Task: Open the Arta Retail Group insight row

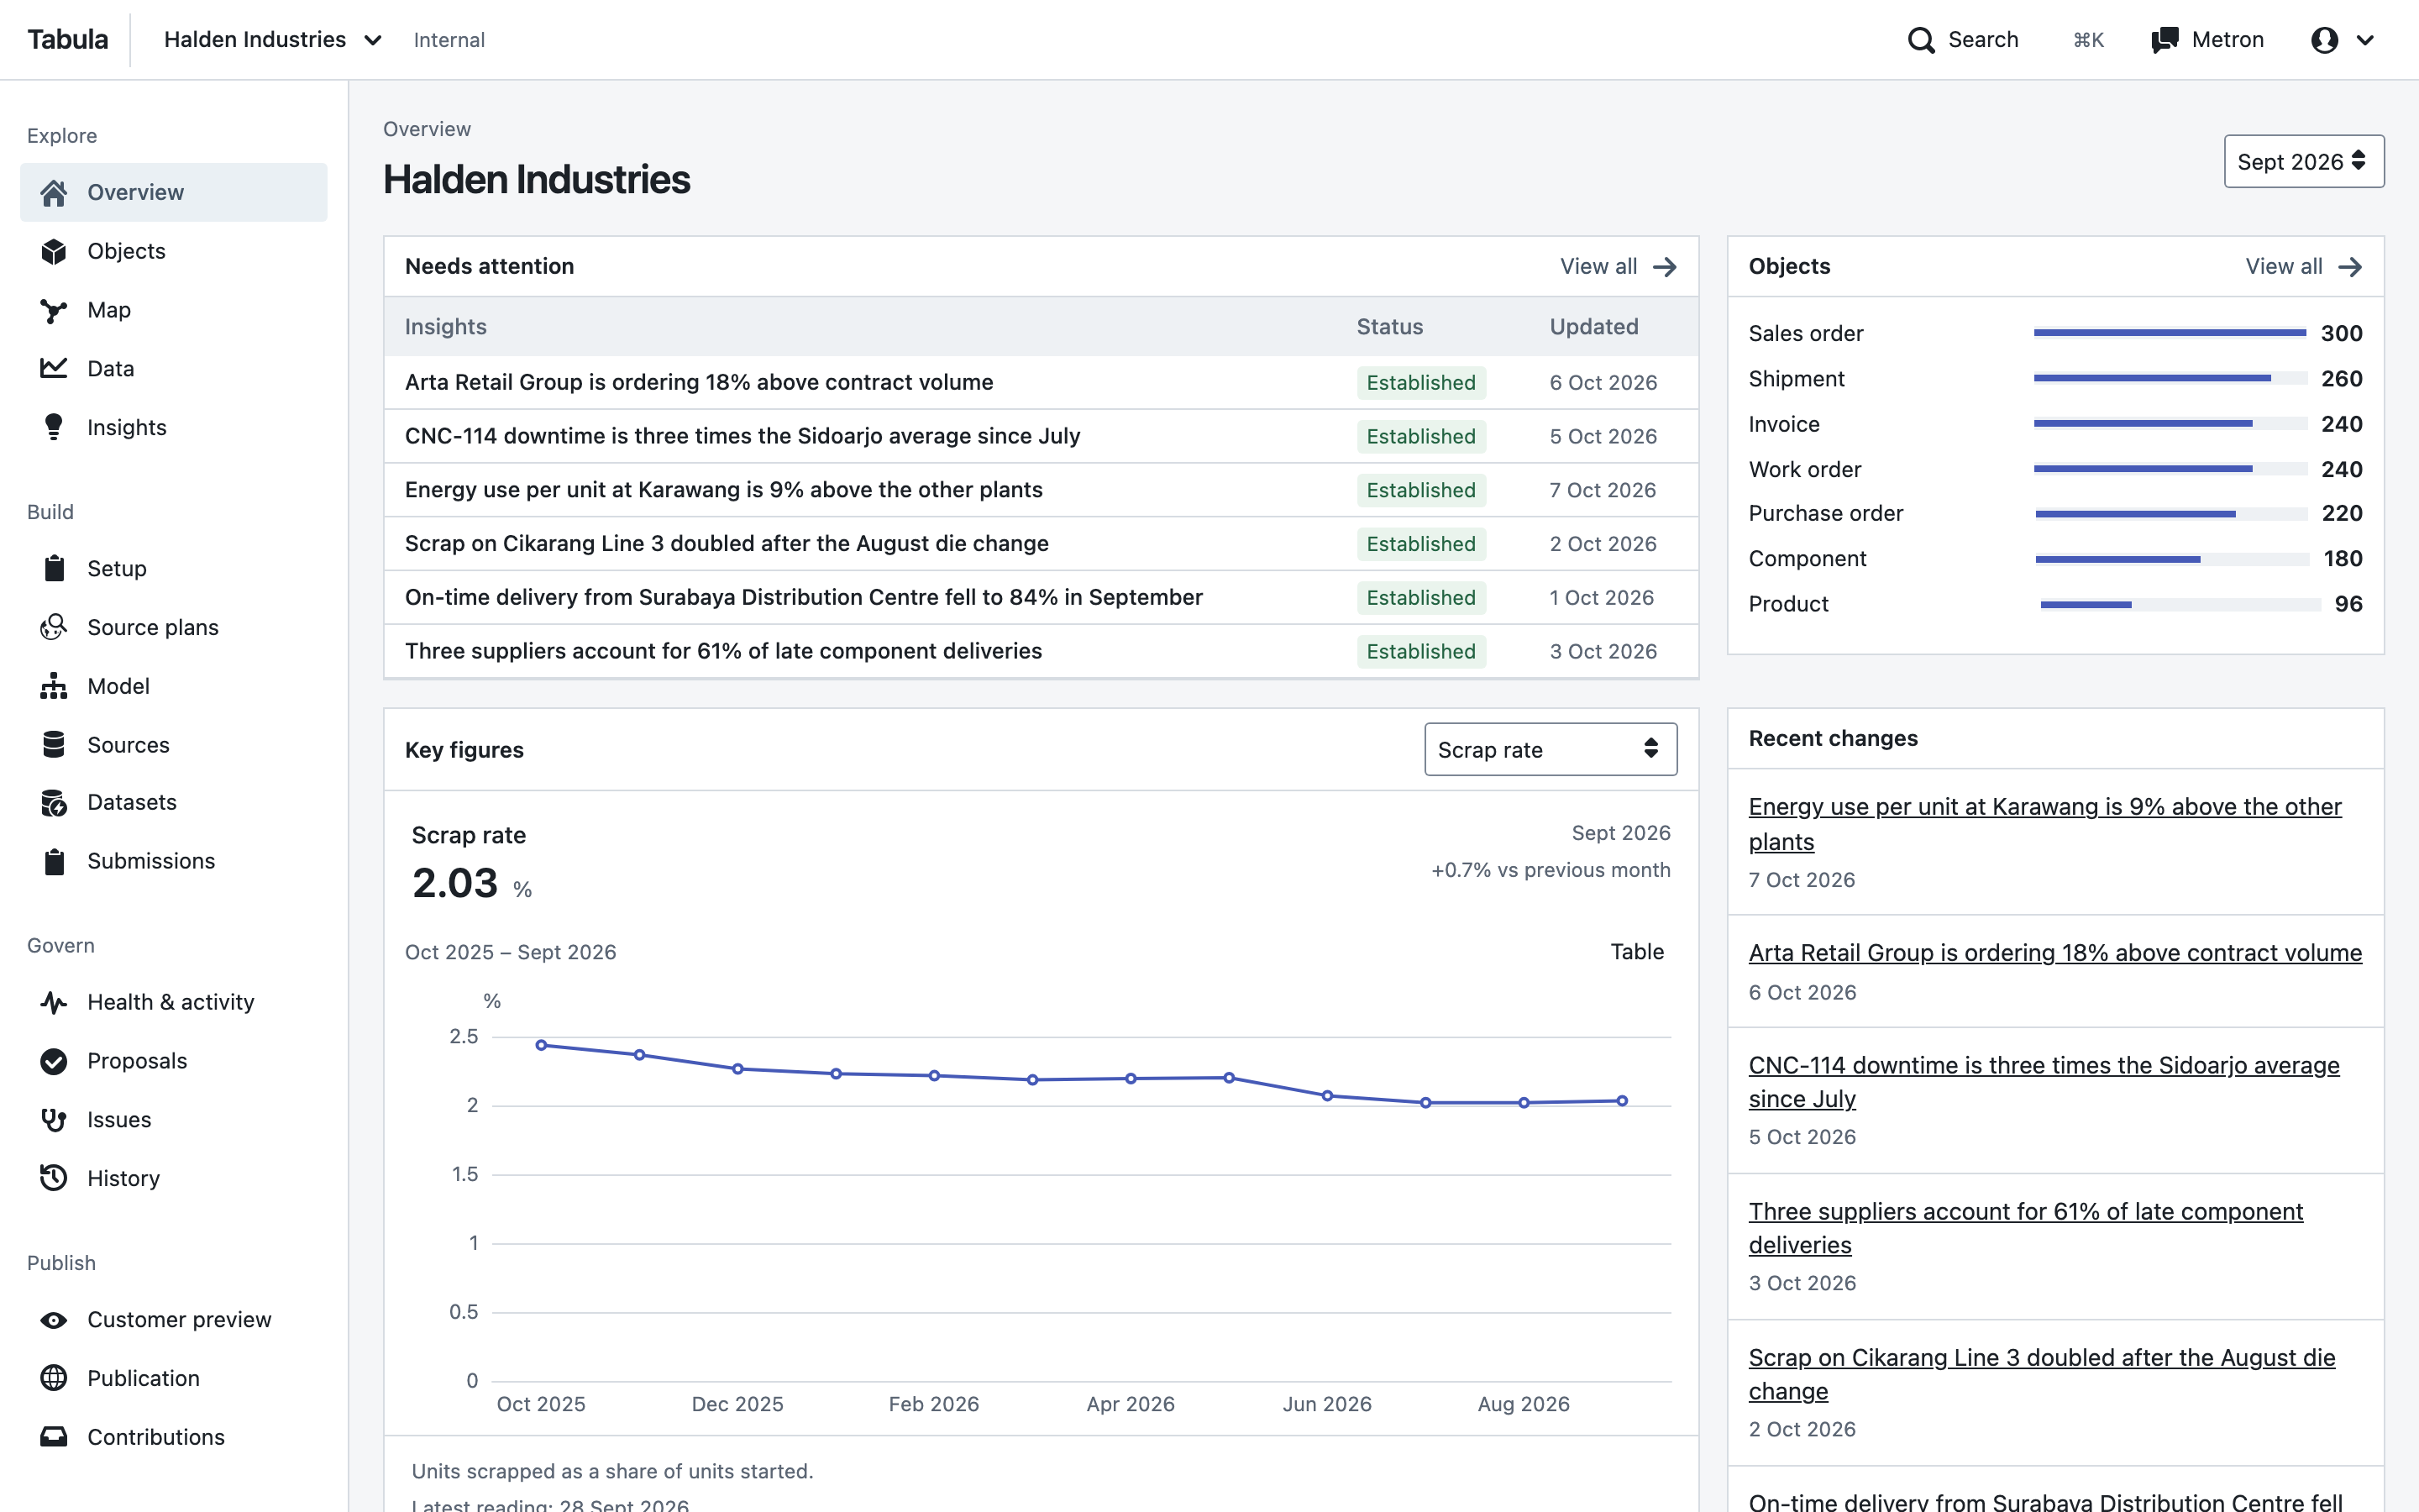Action: tap(1041, 382)
